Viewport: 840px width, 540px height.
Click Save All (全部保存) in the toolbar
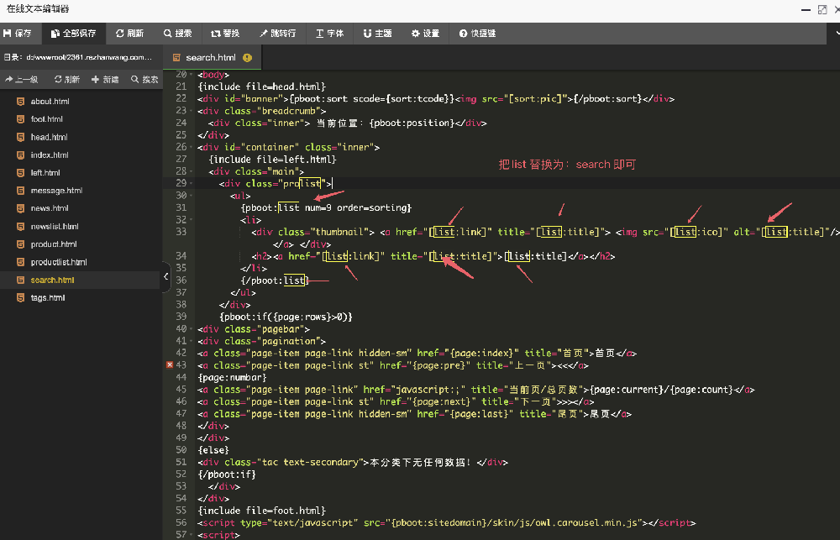point(74,34)
